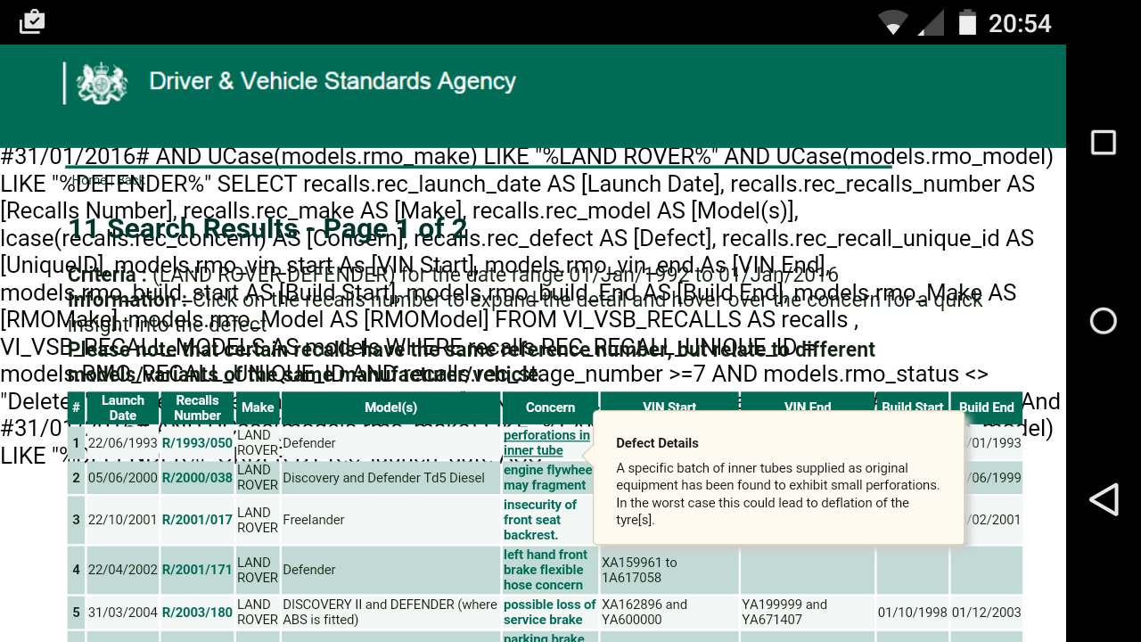Screen dimensions: 1141x642
Task: Click launch date 22/04/2002
Action: click(x=123, y=570)
